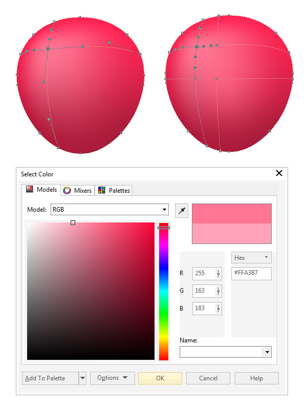Image resolution: width=307 pixels, height=407 pixels.
Task: Expand the Model RGB combo box
Action: [109, 210]
